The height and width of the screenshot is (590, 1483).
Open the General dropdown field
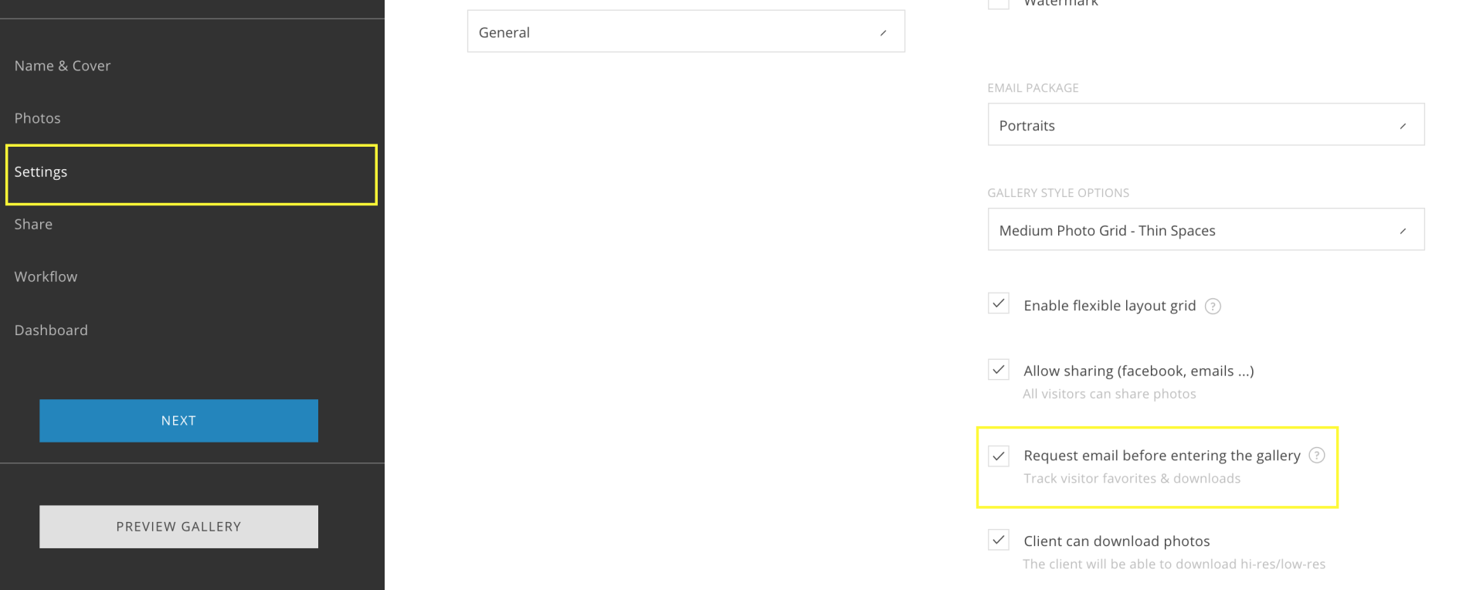(x=685, y=32)
